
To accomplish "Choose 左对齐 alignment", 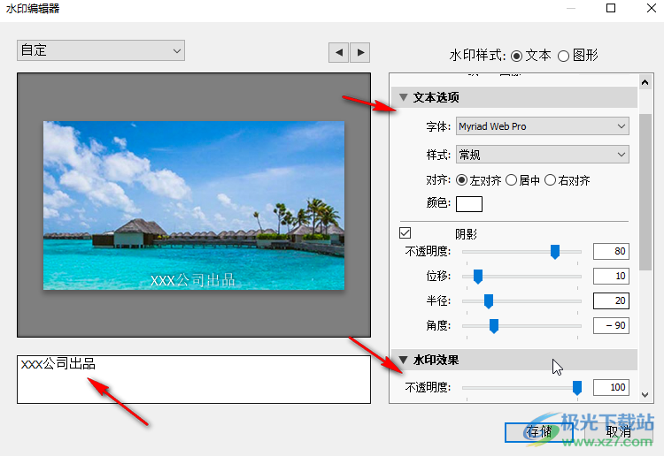I will [x=461, y=180].
